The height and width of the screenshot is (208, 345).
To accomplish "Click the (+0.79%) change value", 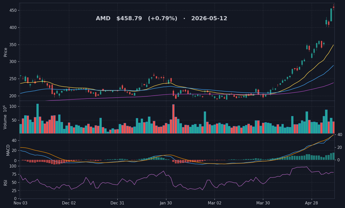I will 163,19.
